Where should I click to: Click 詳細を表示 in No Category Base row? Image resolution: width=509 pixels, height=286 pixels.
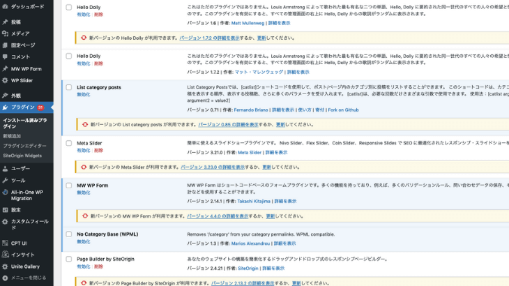point(284,243)
